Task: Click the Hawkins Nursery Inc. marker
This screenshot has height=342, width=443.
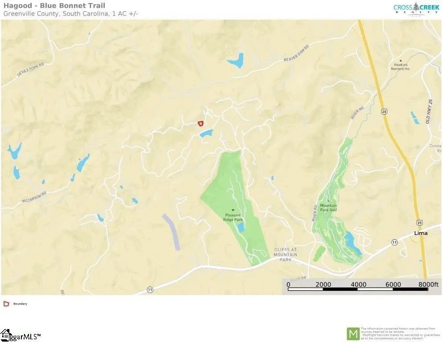Action: tap(401, 61)
